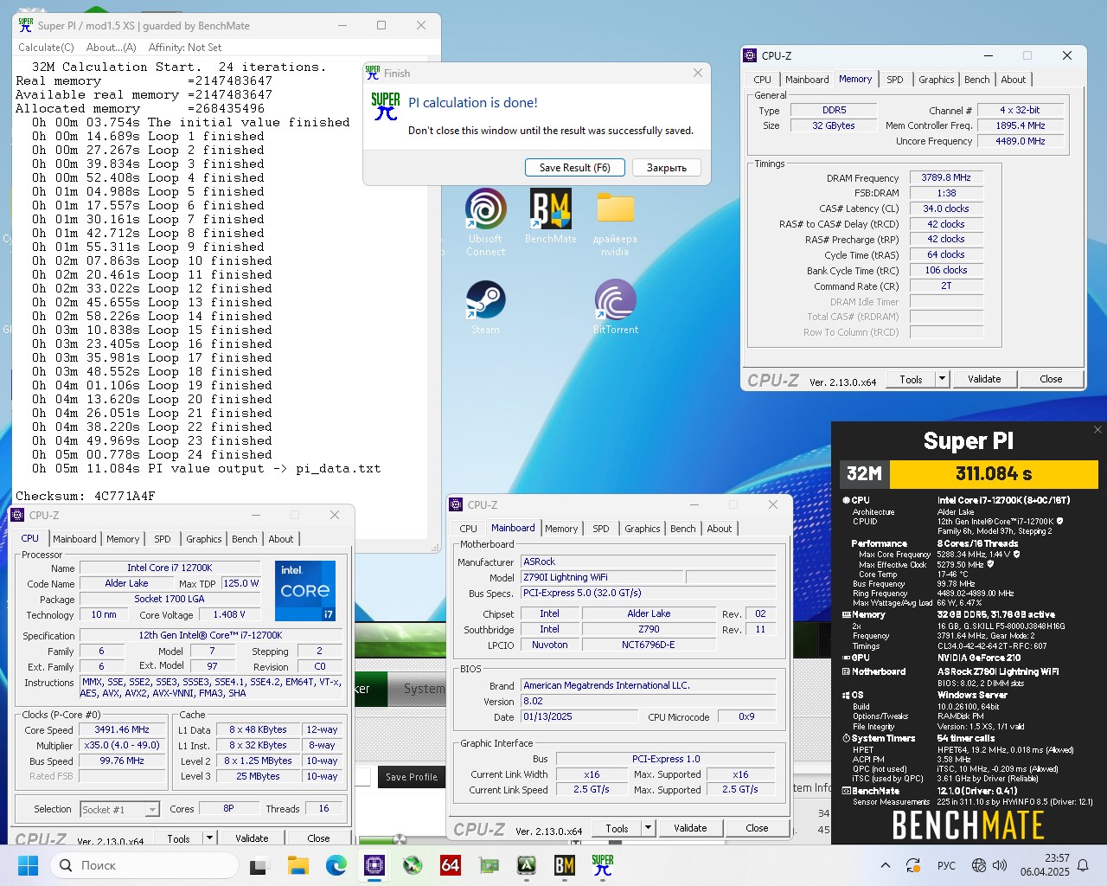Click Validate in the Mainboard CPU-Z window
The image size is (1107, 886).
[x=690, y=828]
